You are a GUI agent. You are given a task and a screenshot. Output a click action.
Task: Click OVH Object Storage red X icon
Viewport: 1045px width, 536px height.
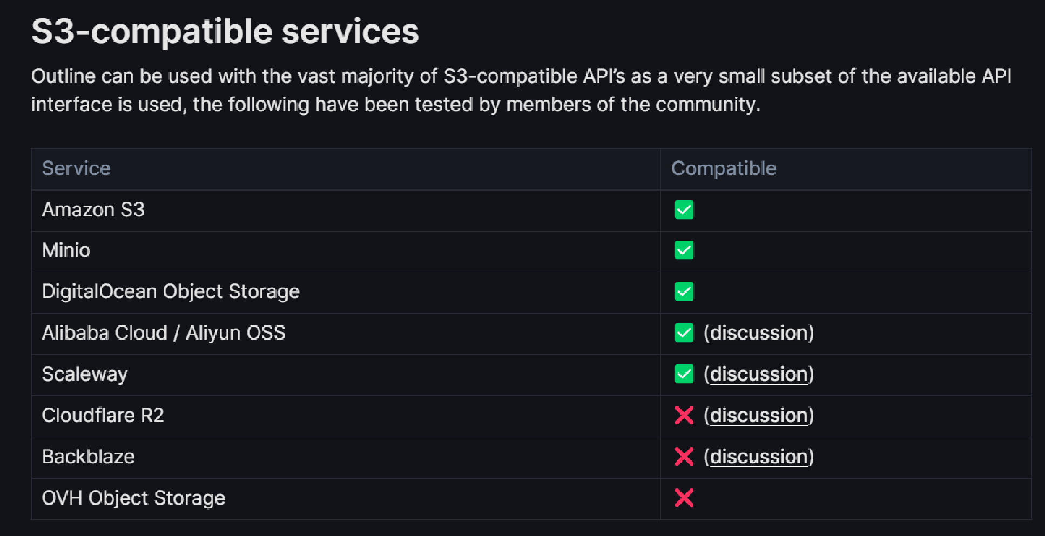click(x=684, y=498)
